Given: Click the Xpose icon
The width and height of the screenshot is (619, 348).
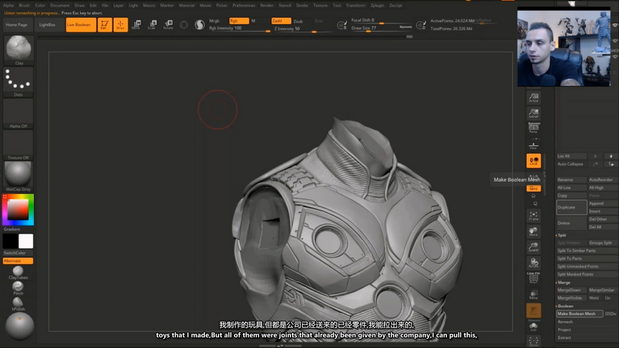Looking at the screenshot, I should click(x=534, y=341).
